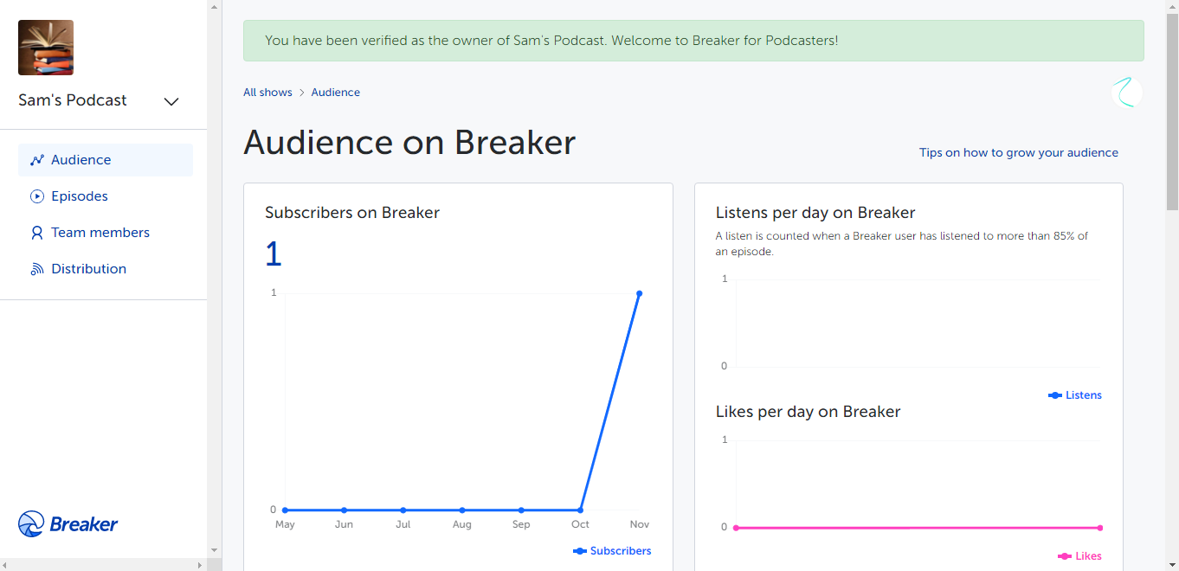
Task: Click the page scrollbar up arrow
Action: point(1172,6)
